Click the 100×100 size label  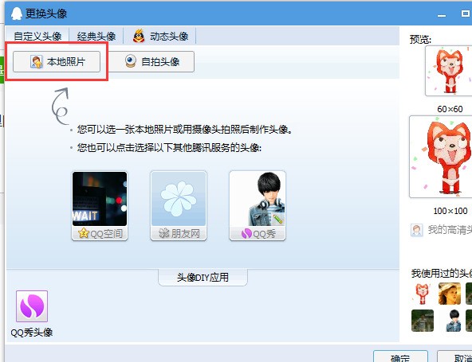[x=450, y=211]
